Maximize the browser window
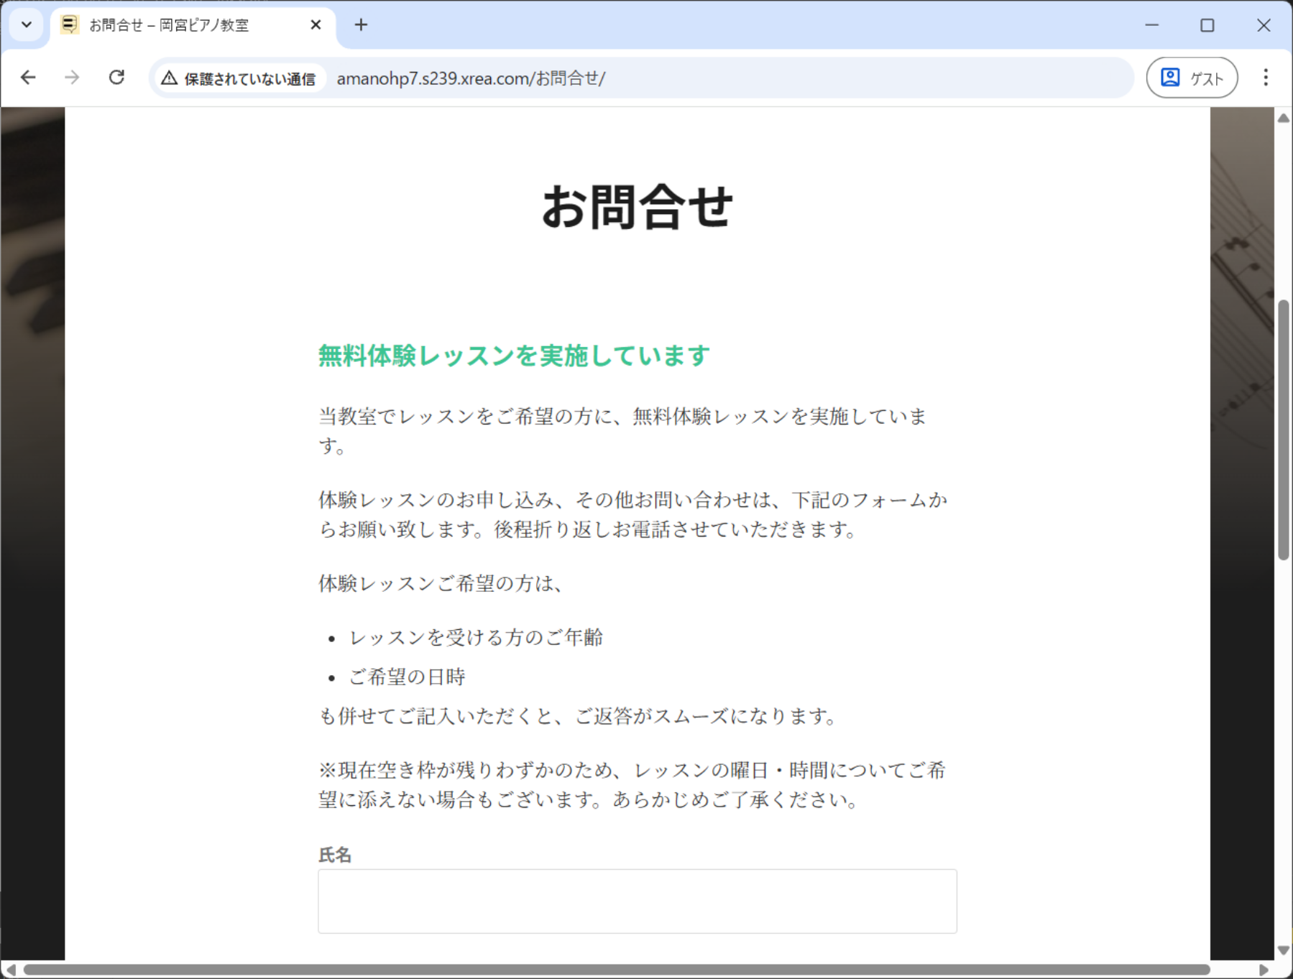Image resolution: width=1293 pixels, height=979 pixels. coord(1207,25)
